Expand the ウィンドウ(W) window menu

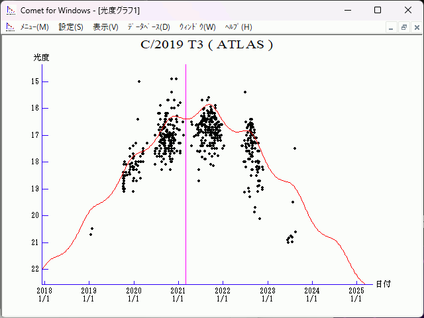[x=197, y=27]
